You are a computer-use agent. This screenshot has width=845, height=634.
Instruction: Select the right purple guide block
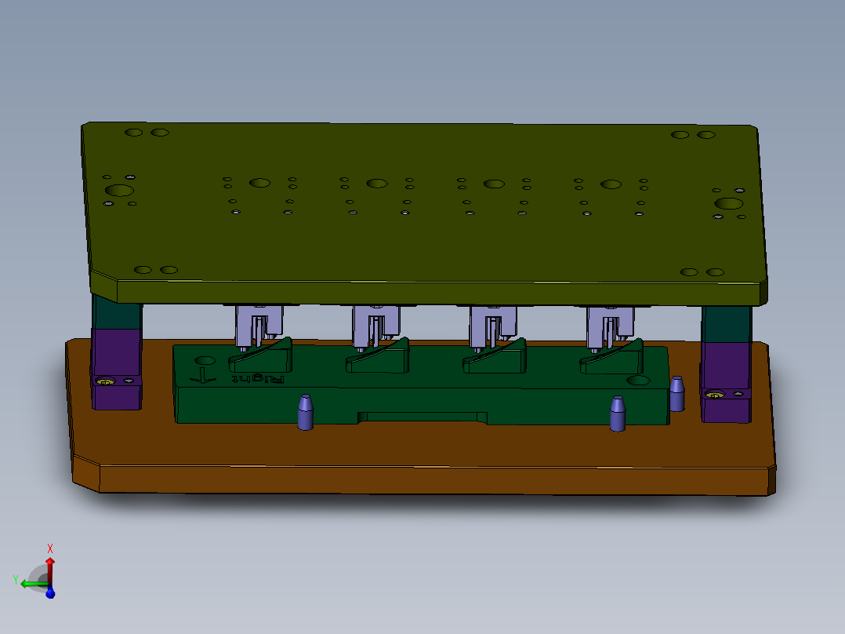pos(726,382)
